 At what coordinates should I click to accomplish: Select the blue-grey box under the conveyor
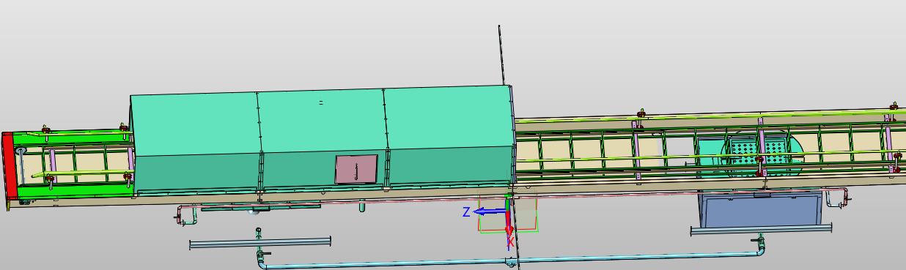click(x=762, y=209)
